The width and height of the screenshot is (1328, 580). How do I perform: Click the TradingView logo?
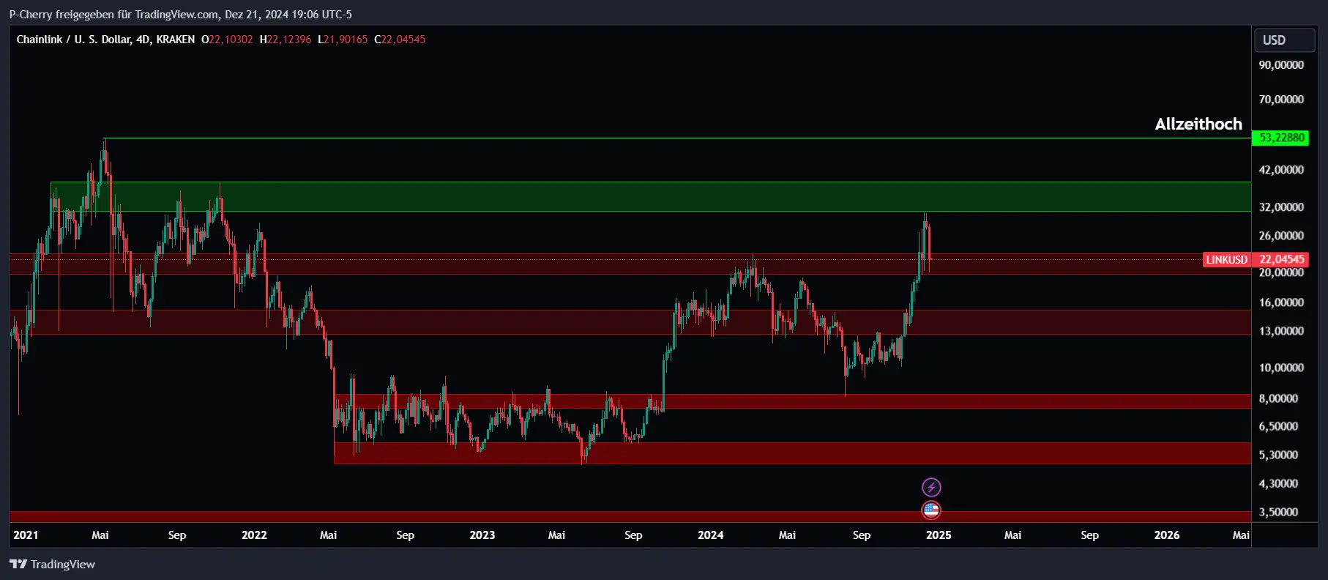52,564
